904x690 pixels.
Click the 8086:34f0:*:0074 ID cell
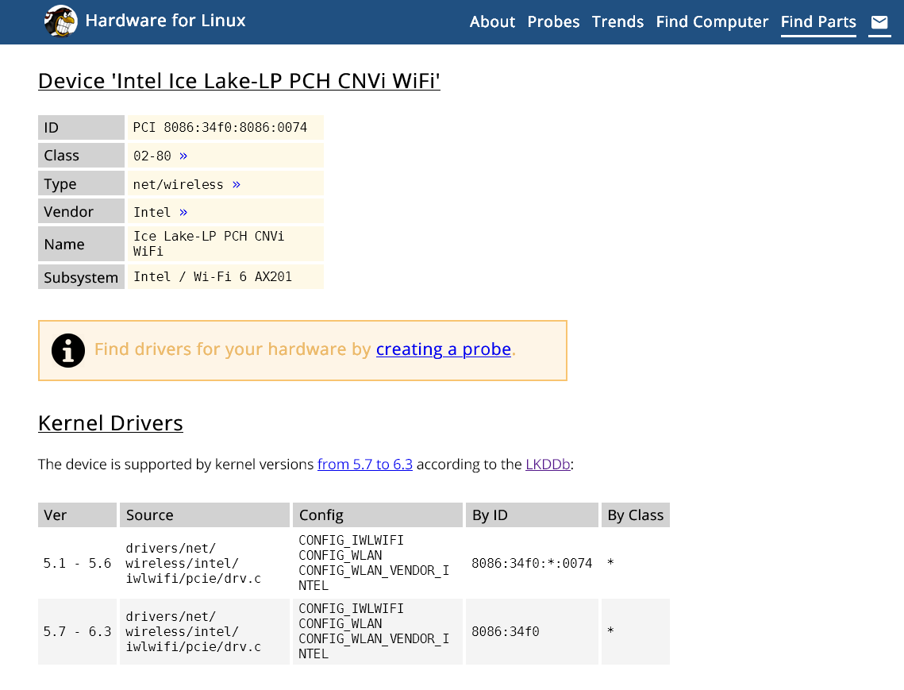point(531,563)
